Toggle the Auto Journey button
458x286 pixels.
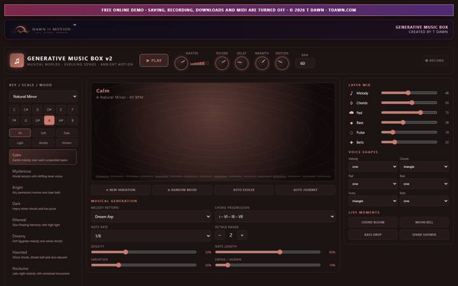(305, 189)
